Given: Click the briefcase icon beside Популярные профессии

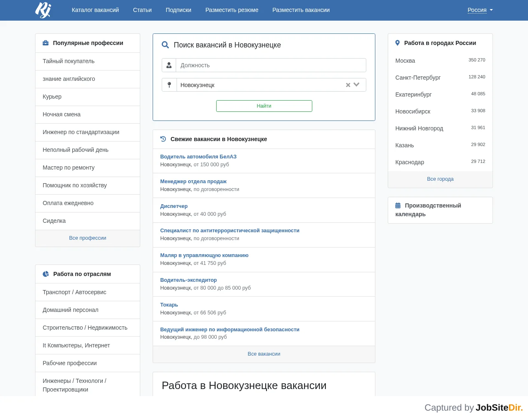Looking at the screenshot, I should pyautogui.click(x=46, y=43).
